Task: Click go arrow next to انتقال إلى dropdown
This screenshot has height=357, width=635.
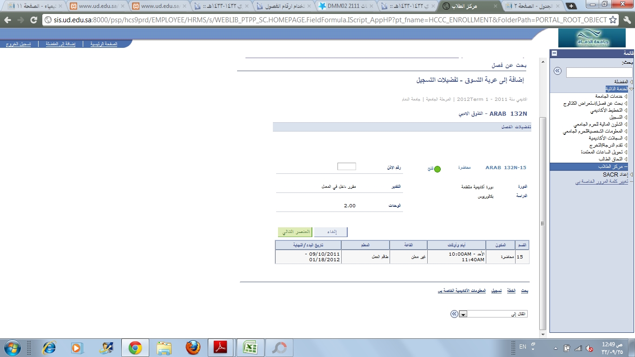Action: click(x=454, y=314)
